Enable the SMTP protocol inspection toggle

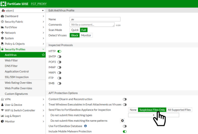pyautogui.click(x=59, y=57)
